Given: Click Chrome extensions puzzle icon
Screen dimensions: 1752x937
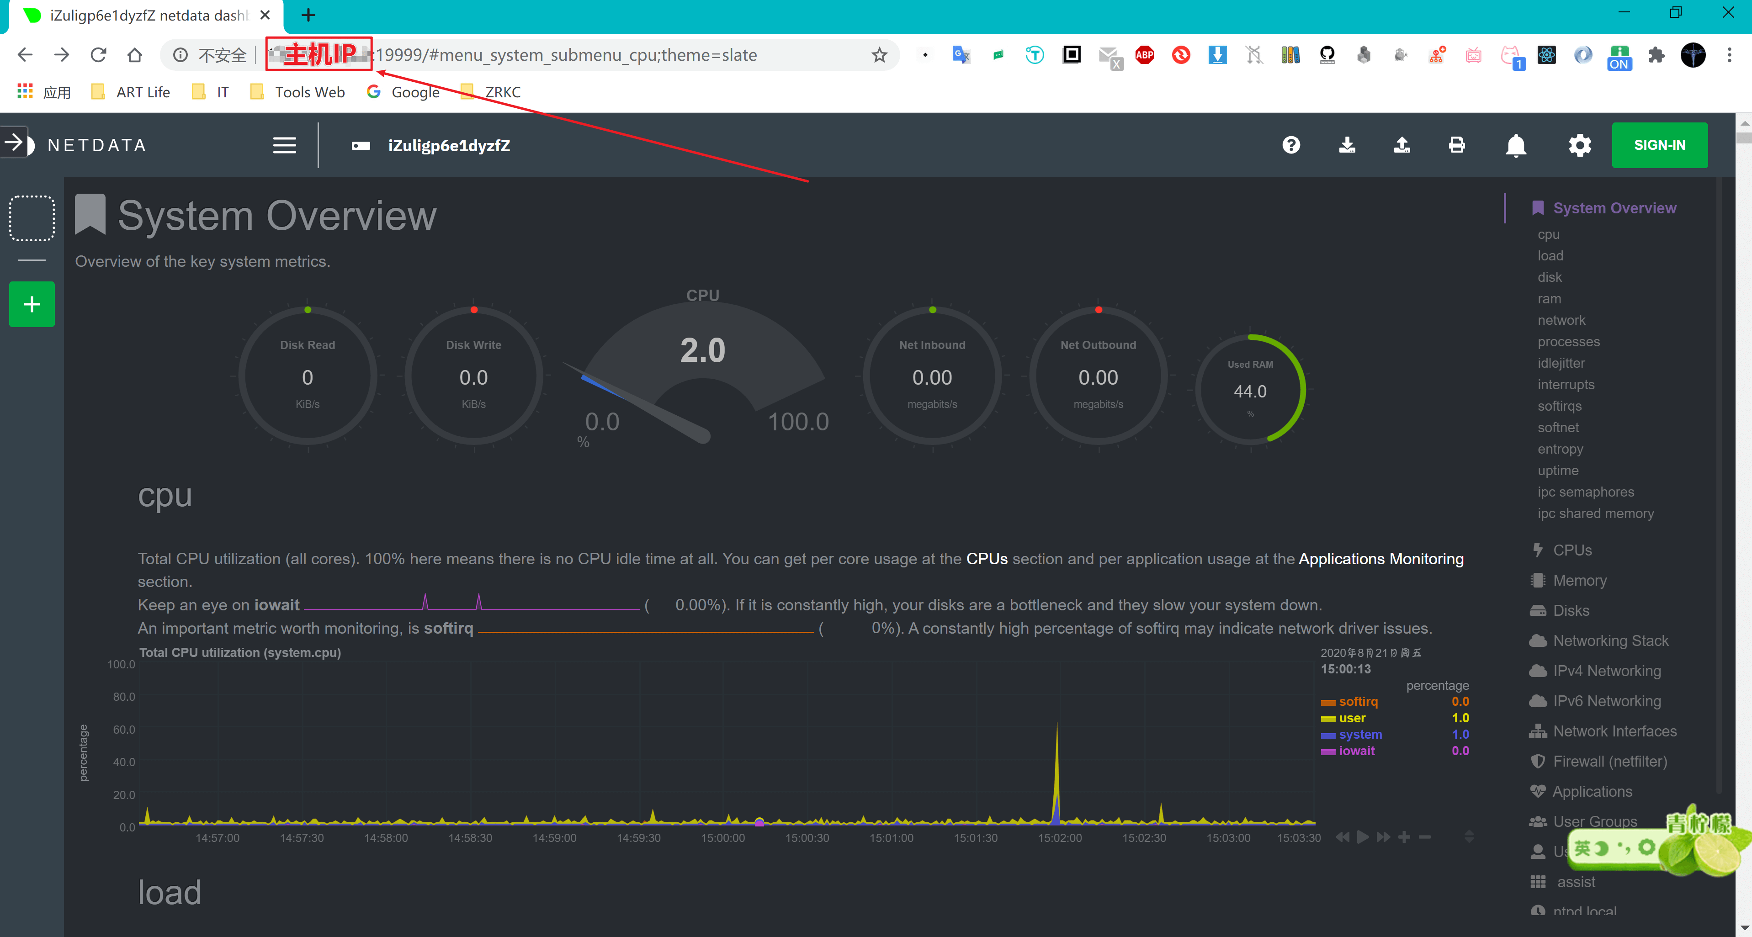Looking at the screenshot, I should [1656, 55].
